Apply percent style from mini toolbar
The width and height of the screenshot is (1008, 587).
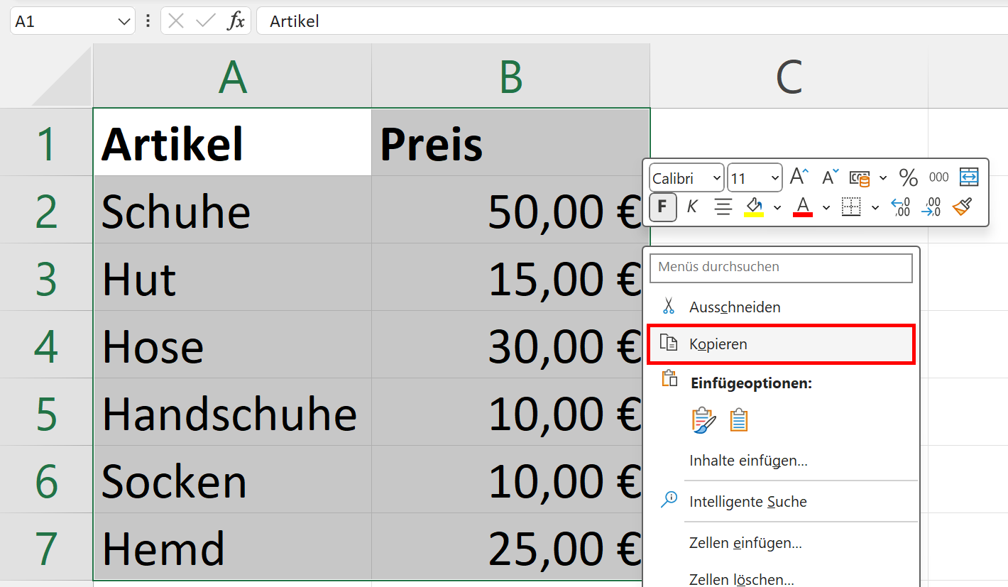point(909,177)
